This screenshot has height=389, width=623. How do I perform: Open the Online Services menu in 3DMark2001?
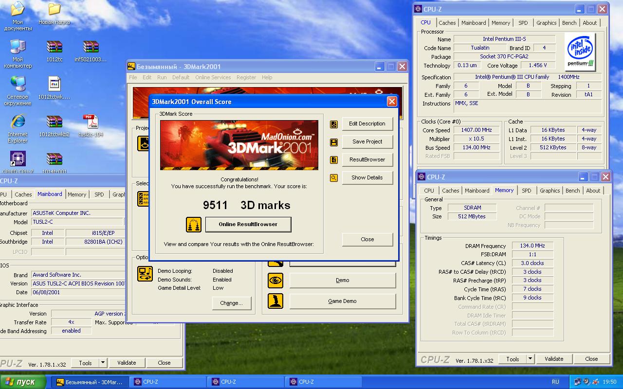[x=213, y=77]
